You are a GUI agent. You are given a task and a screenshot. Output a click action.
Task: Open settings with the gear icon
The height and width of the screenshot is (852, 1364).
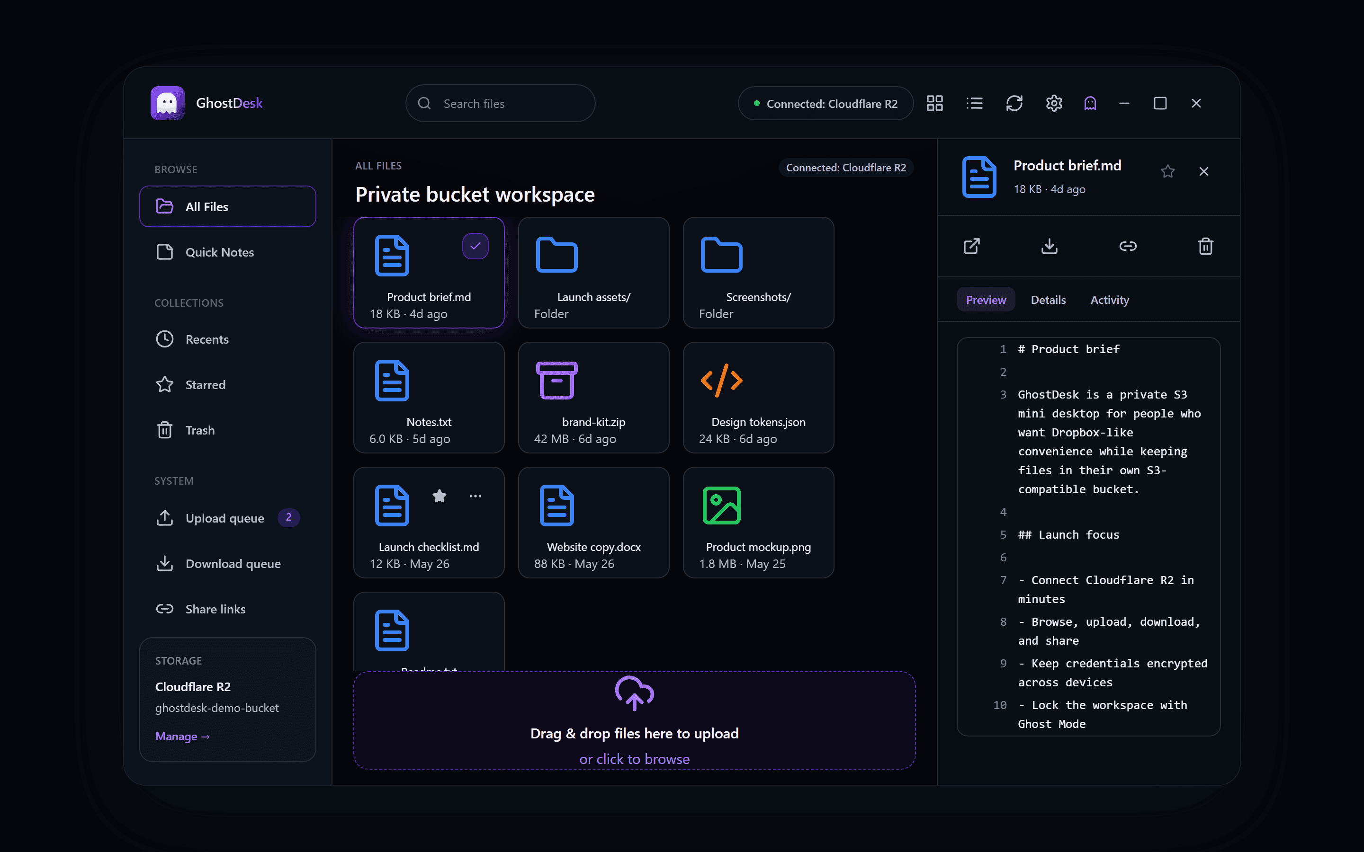tap(1054, 103)
